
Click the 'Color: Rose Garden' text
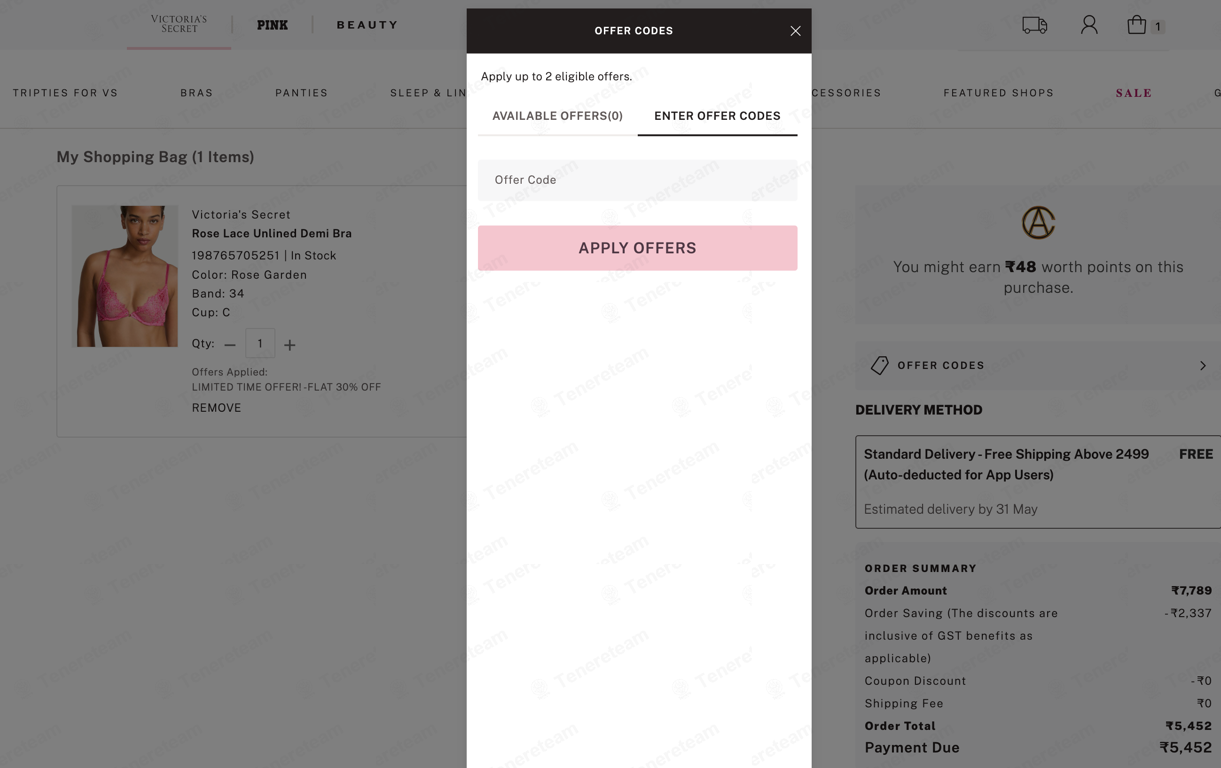[249, 275]
